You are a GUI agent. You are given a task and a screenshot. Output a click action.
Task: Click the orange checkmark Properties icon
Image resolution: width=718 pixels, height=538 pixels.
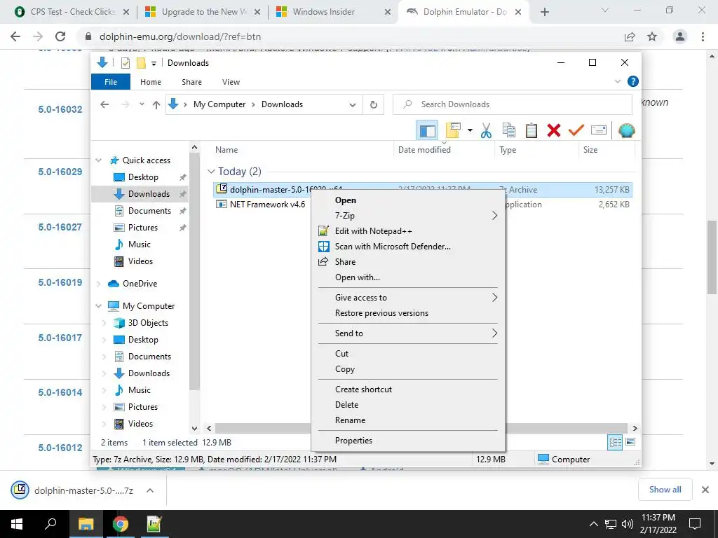pyautogui.click(x=576, y=130)
